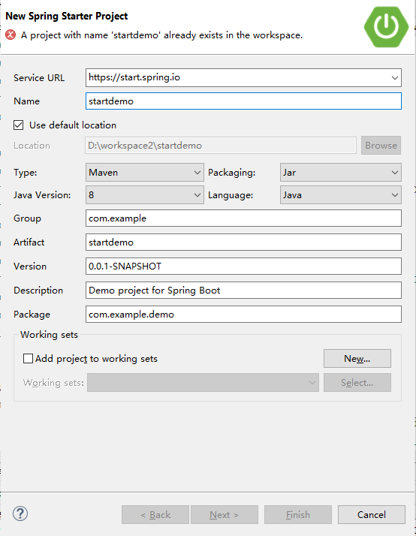416x536 pixels.
Task: Click the Finish button
Action: coord(297,514)
